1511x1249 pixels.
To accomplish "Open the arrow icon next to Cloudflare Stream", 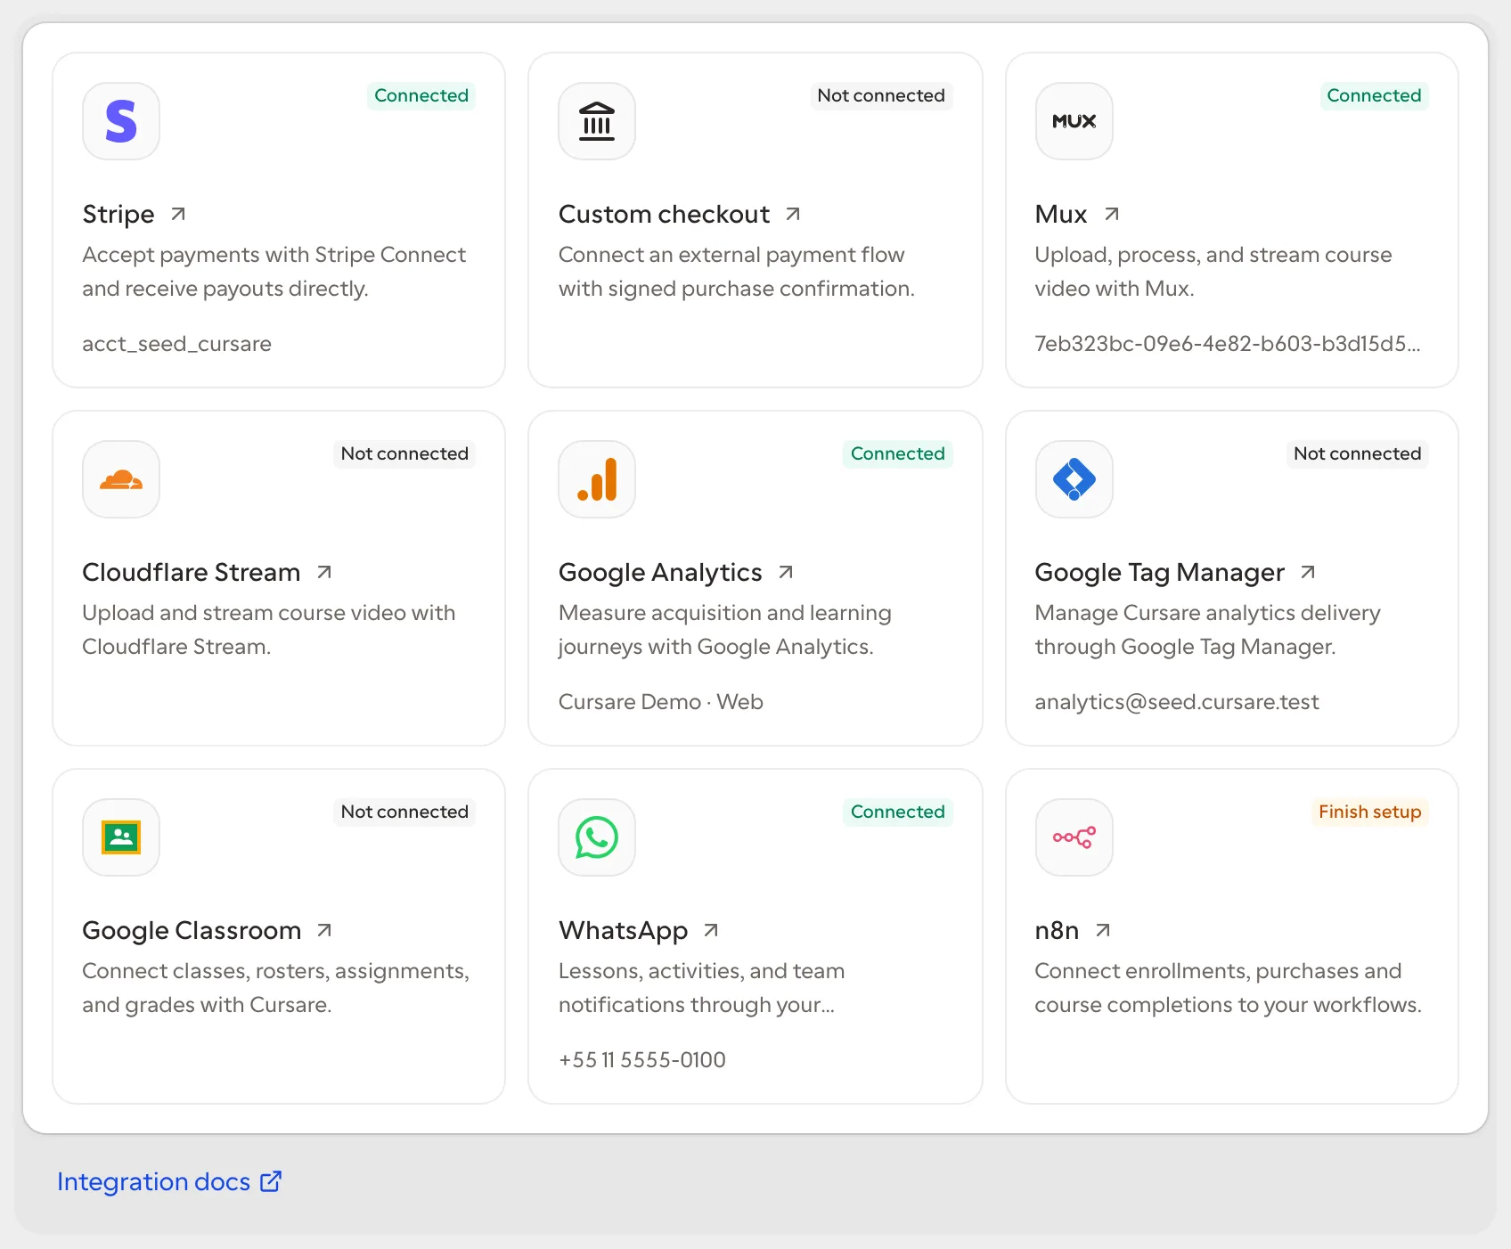I will (324, 572).
